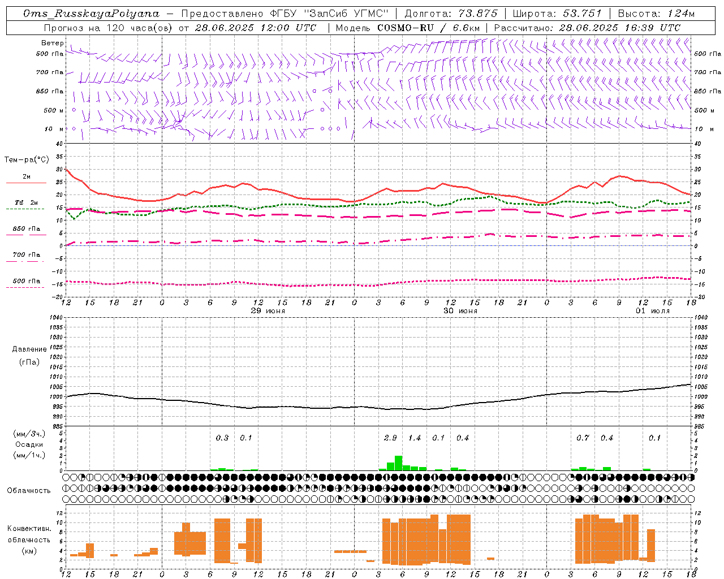This screenshot has width=724, height=579.
Task: Click the 'Рассчитано: 28.06.2025 16:39 UTC' timestamp
Action: pos(587,28)
